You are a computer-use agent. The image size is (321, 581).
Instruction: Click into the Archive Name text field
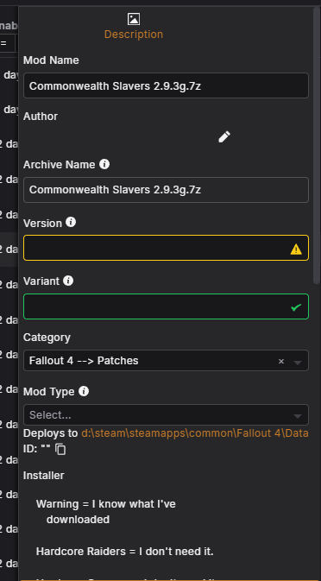[x=166, y=190]
